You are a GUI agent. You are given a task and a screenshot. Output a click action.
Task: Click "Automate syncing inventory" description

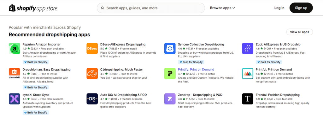tap(48, 105)
